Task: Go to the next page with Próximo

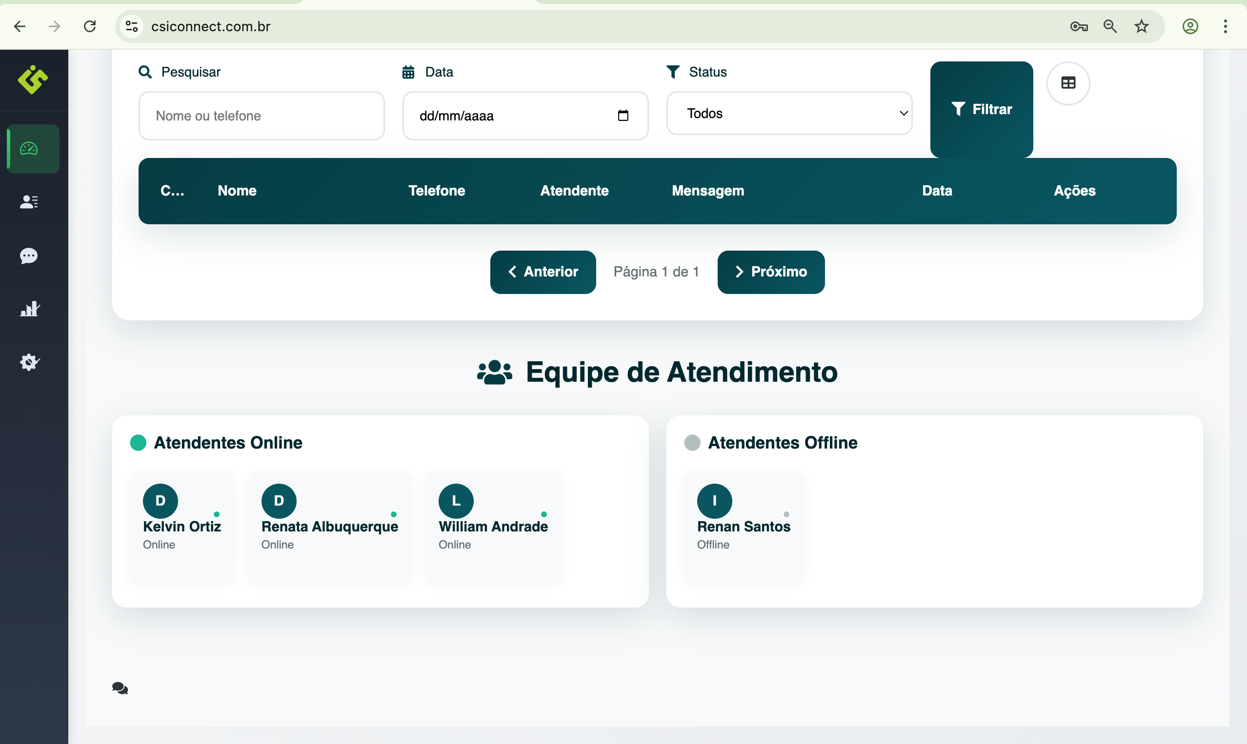Action: coord(770,272)
